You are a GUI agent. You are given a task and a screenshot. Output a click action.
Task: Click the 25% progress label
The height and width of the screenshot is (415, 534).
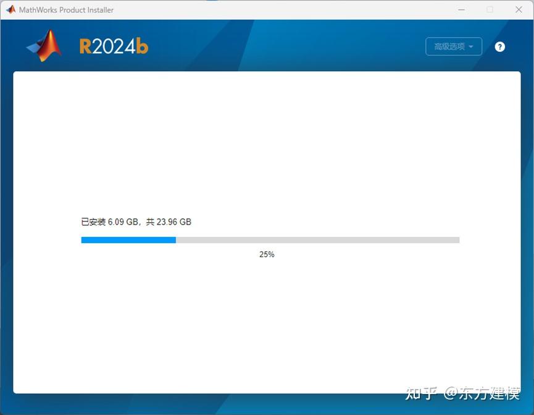pos(266,254)
